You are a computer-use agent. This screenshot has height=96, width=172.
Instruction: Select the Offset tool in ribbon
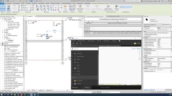pyautogui.click(x=41, y=6)
